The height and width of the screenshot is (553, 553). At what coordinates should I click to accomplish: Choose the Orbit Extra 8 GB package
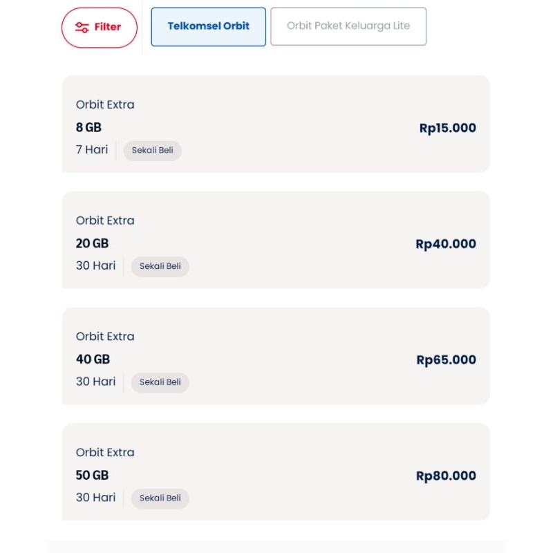click(x=276, y=124)
